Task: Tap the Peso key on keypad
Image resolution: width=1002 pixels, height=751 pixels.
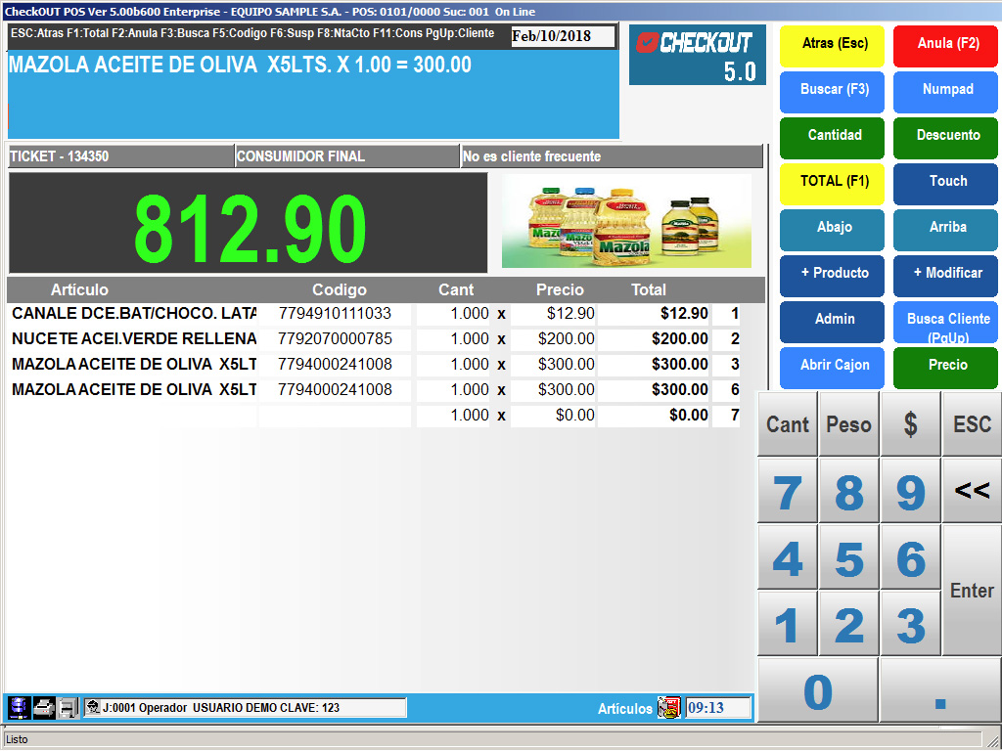Action: (848, 424)
